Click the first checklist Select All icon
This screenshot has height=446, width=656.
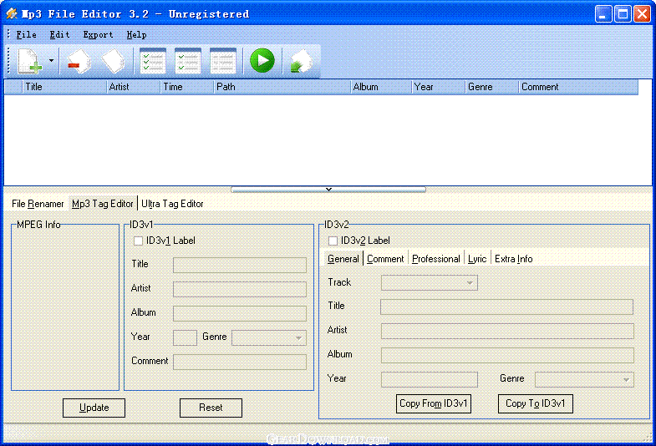point(153,61)
